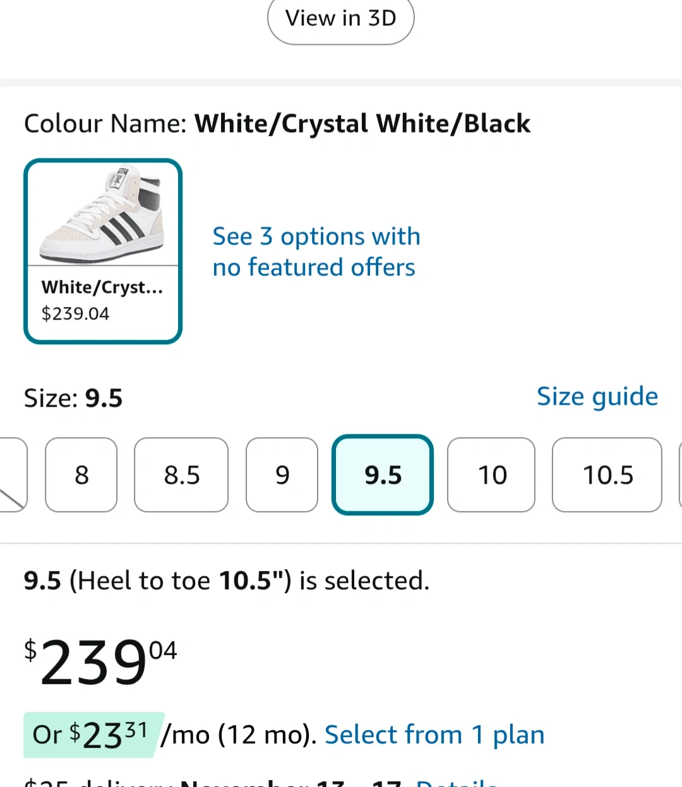This screenshot has width=682, height=787.
Task: Open Select from 1 plan link
Action: coord(434,735)
